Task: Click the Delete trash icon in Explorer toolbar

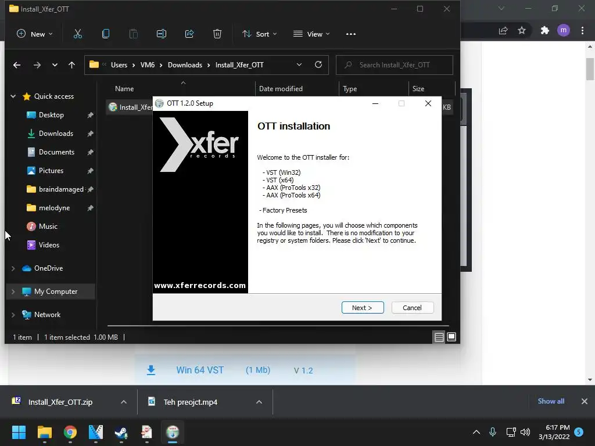Action: click(x=217, y=34)
